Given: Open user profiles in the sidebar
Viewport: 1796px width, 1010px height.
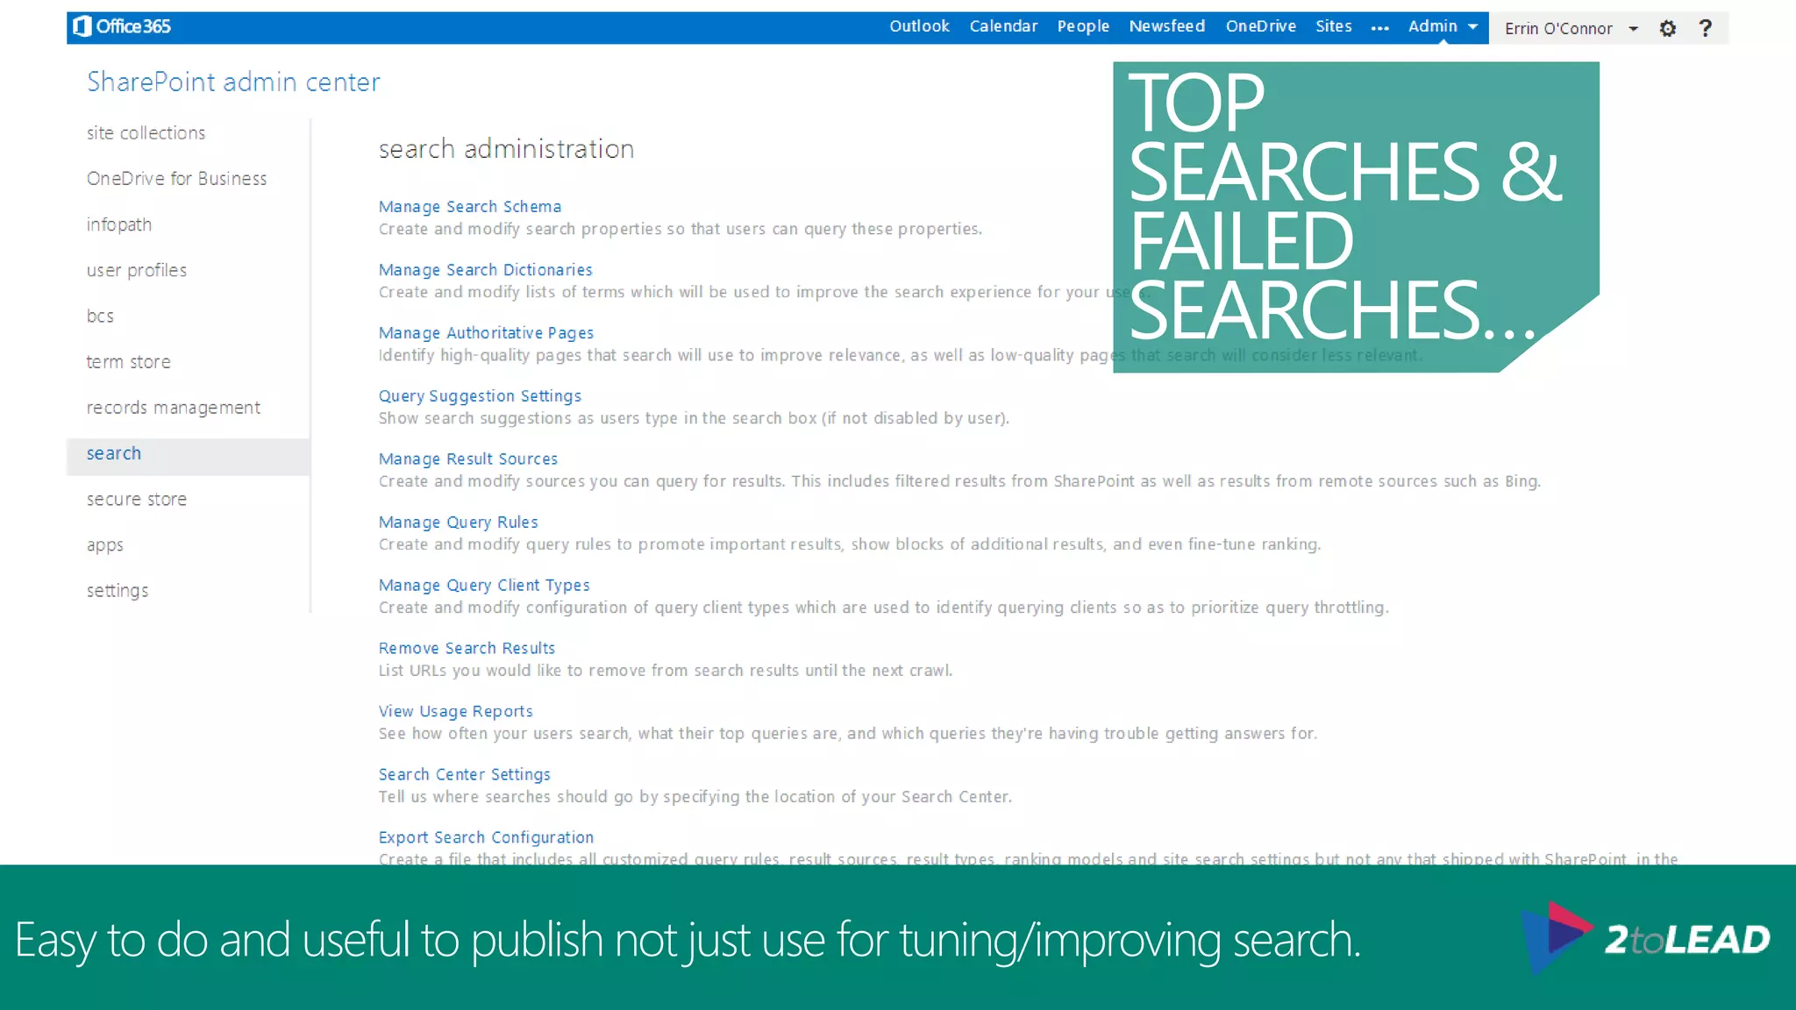Looking at the screenshot, I should point(136,270).
